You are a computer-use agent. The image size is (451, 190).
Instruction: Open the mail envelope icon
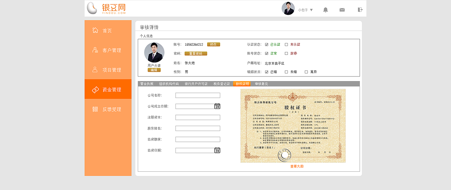point(342,10)
